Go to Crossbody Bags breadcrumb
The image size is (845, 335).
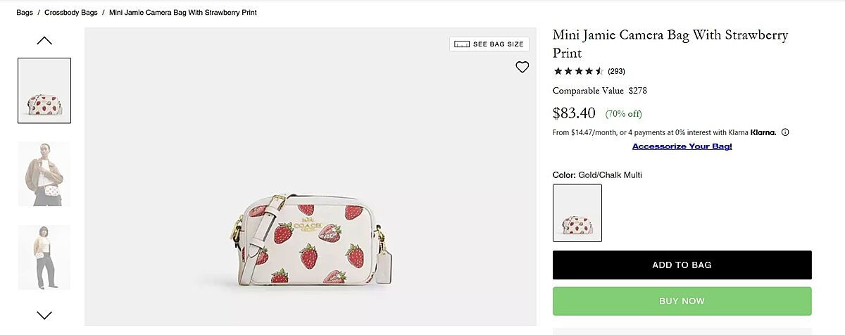click(x=70, y=13)
